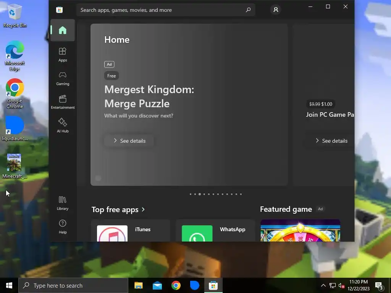Open the Featured game wheel banner

[x=300, y=230]
